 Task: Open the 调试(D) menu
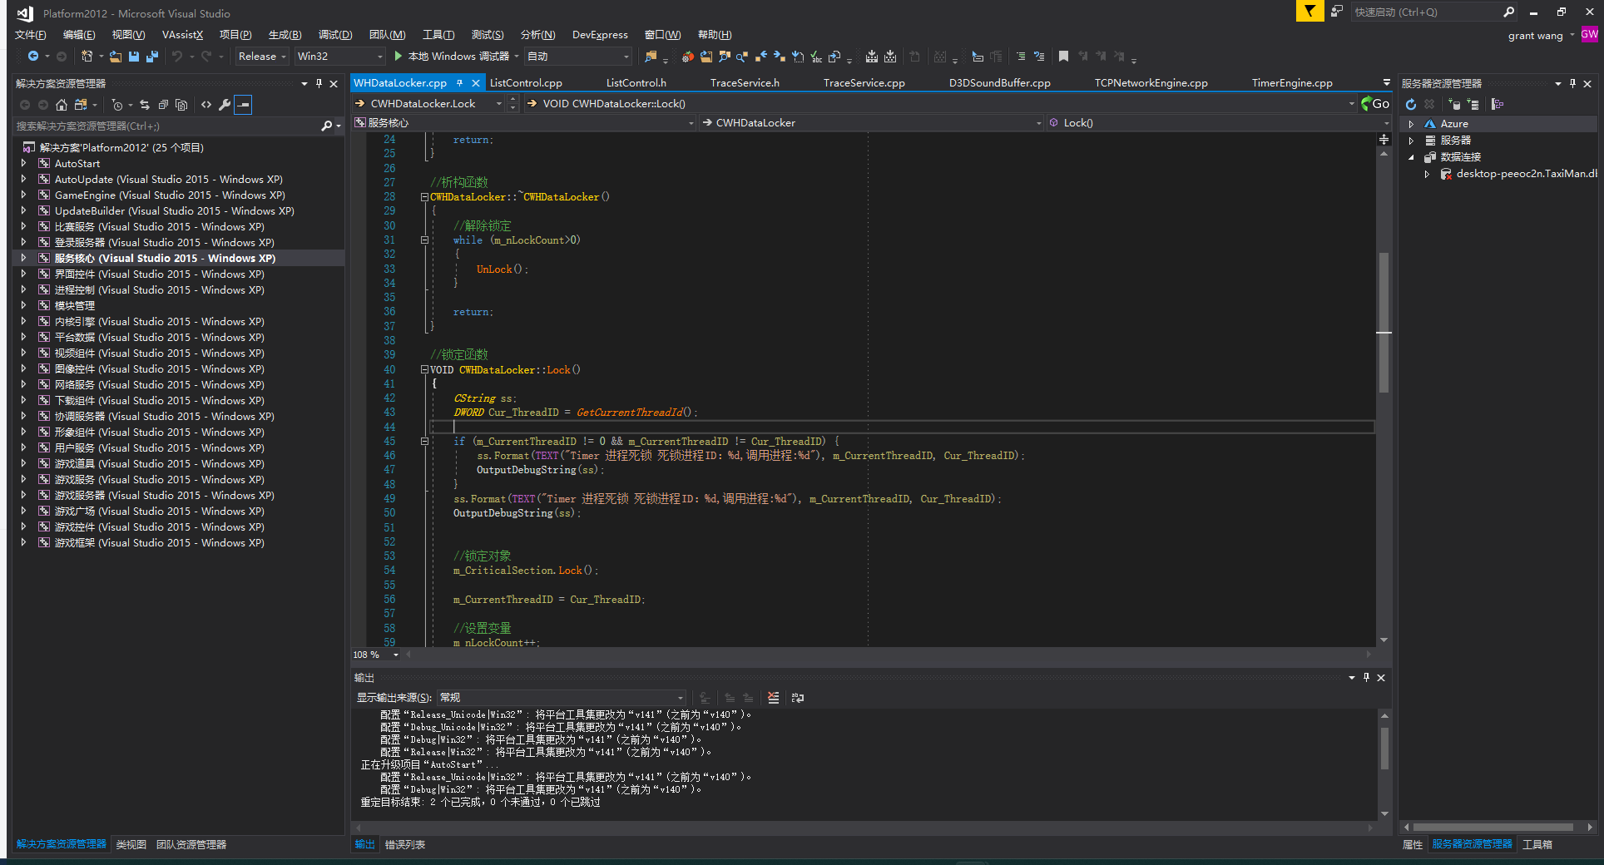[x=335, y=35]
